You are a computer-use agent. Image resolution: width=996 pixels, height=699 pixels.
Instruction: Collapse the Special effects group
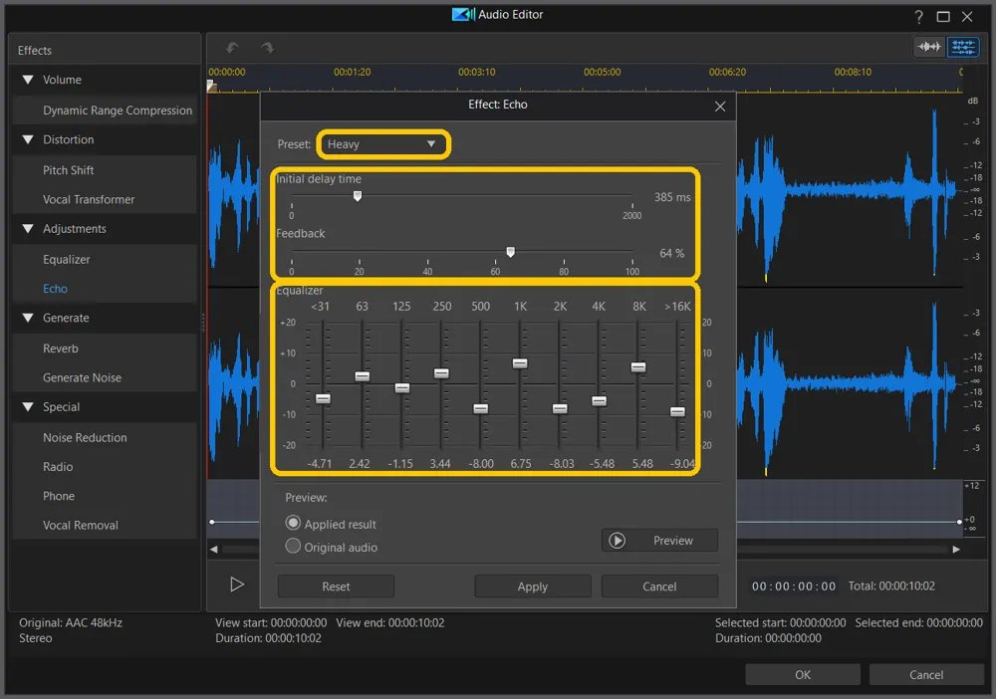click(x=27, y=407)
